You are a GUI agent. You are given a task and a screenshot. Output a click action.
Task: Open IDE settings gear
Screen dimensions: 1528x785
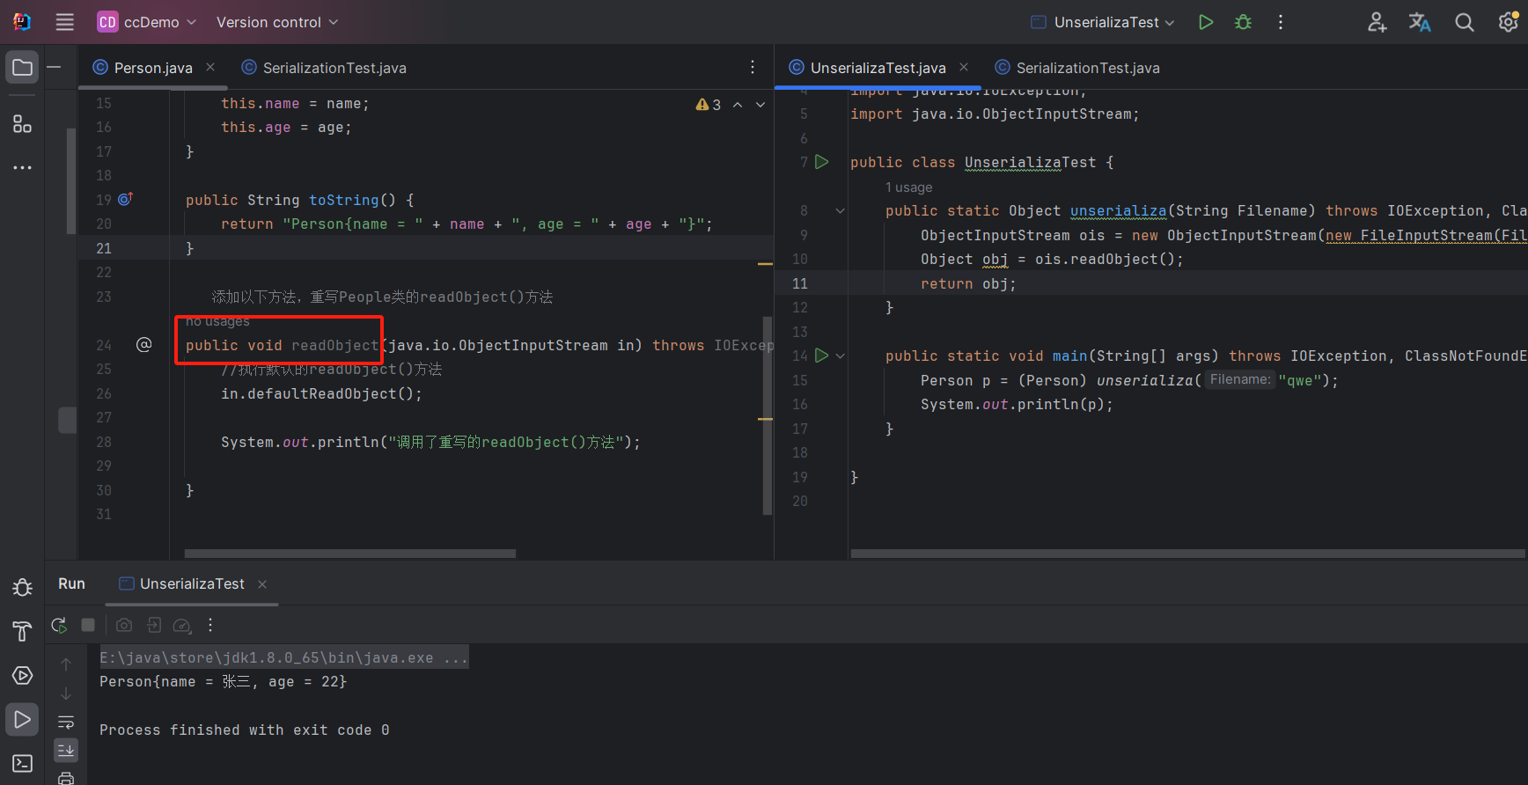(1508, 22)
